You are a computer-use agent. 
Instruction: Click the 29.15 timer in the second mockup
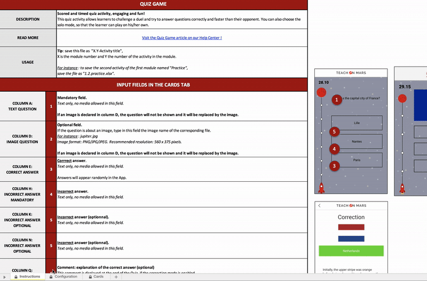(405, 87)
